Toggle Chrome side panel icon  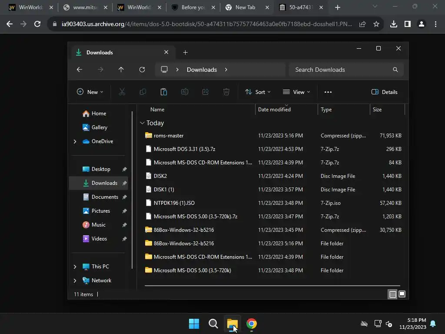tap(408, 24)
